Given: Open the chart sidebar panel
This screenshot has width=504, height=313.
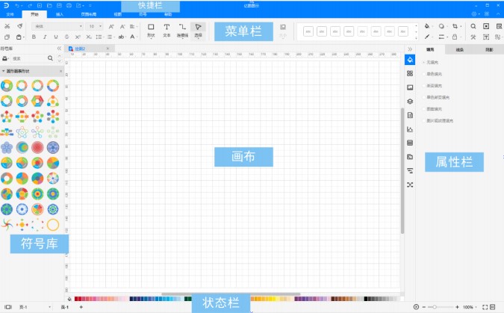Looking at the screenshot, I should (x=410, y=129).
